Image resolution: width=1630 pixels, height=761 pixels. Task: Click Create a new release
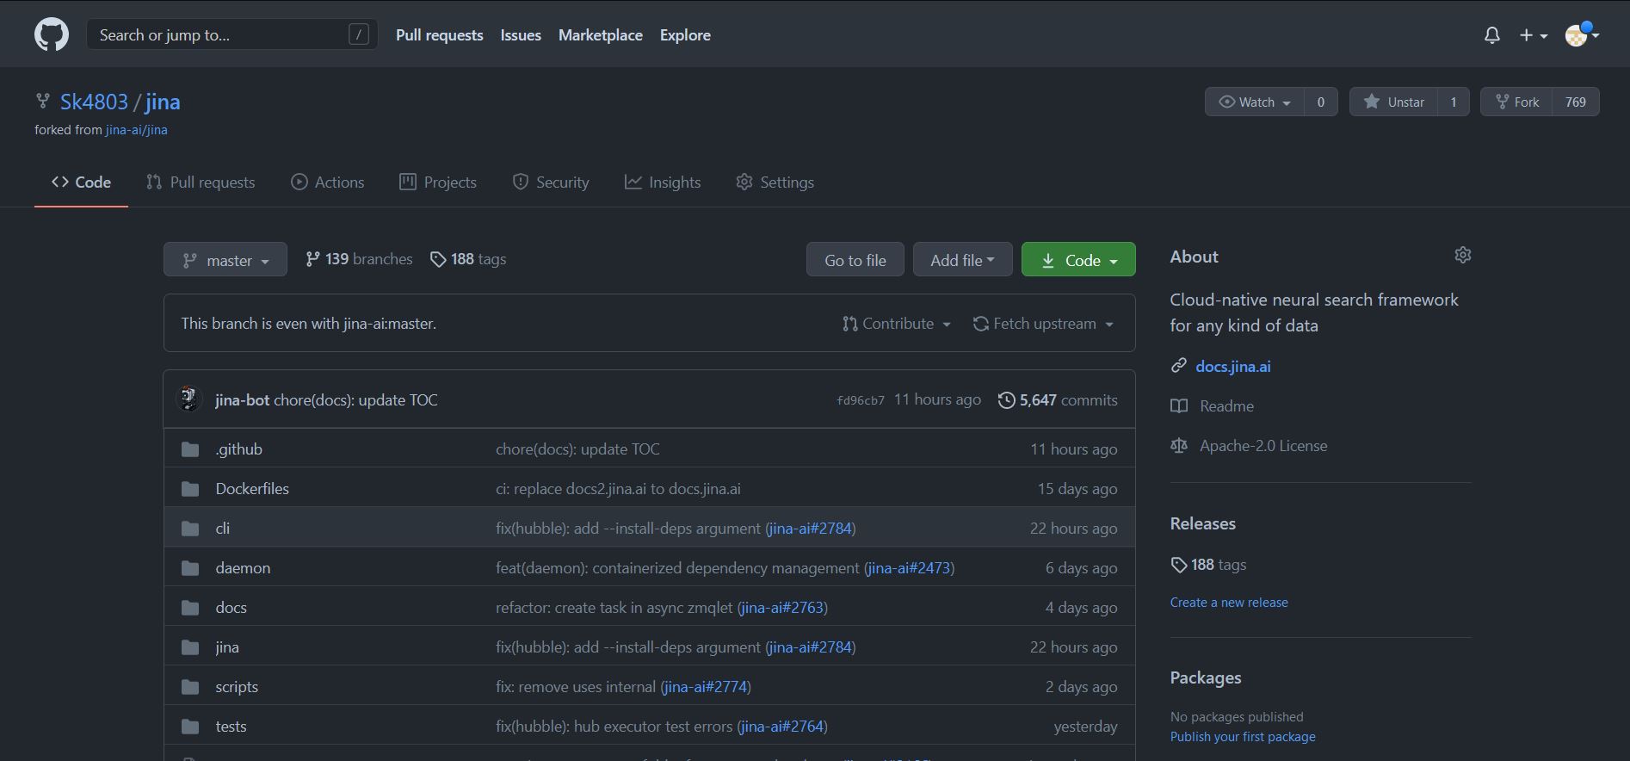tap(1229, 603)
